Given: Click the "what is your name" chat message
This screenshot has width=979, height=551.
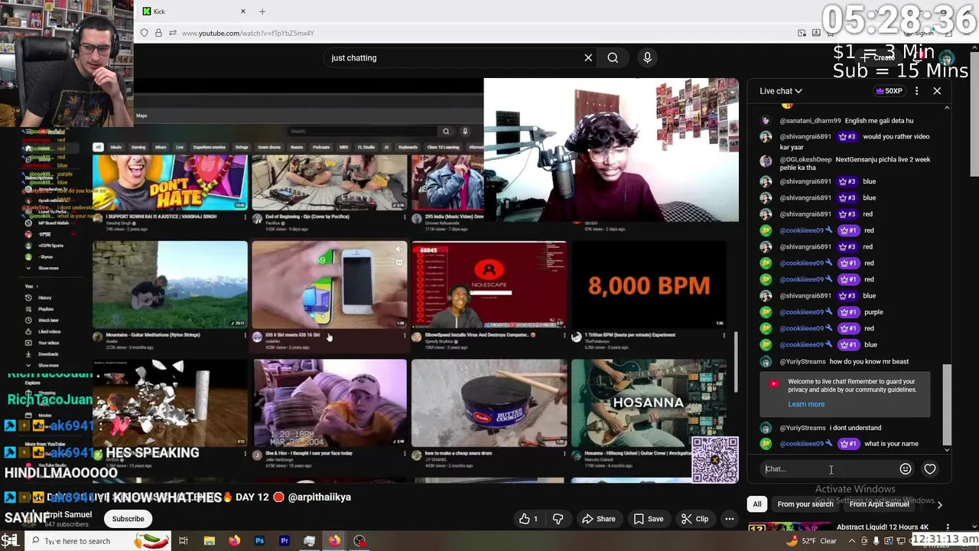Looking at the screenshot, I should click(x=891, y=444).
